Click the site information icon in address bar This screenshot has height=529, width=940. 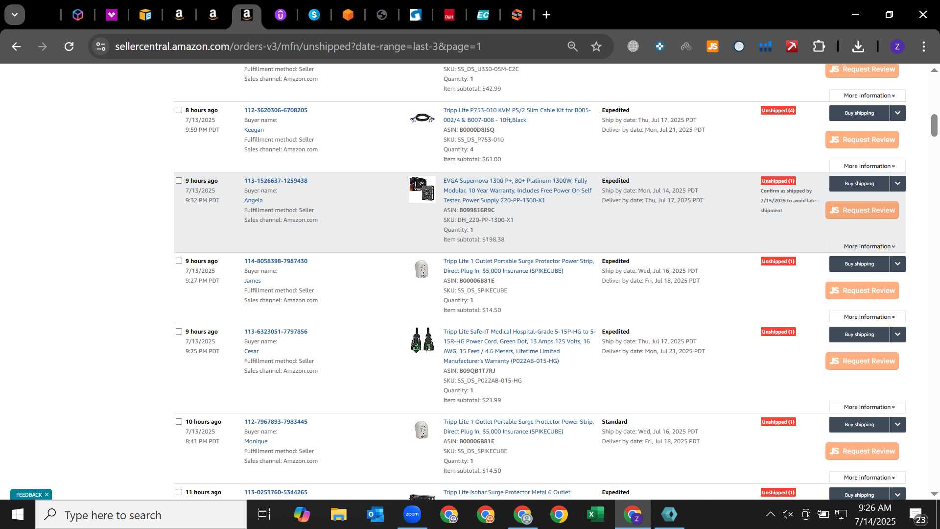pos(101,47)
